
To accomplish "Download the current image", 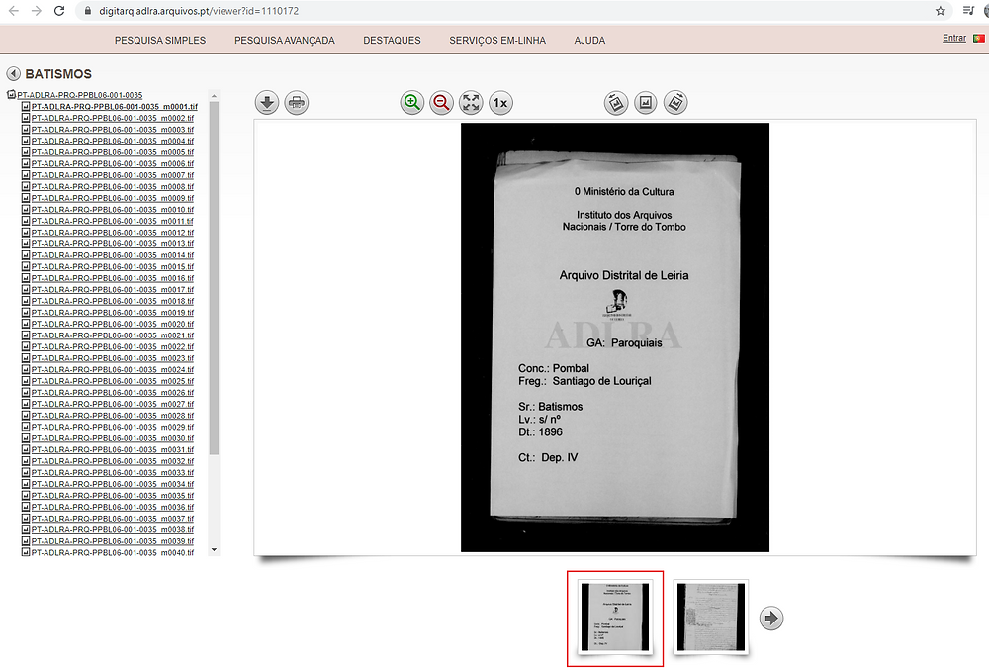I will point(267,103).
